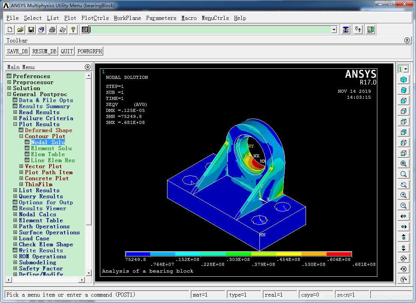Collapse the Main Menu panel with circled chevron

tap(87, 67)
